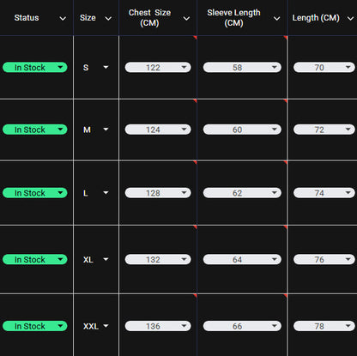This screenshot has width=357, height=356.
Task: Select the Chest Size (CM) header text
Action: pyautogui.click(x=149, y=18)
